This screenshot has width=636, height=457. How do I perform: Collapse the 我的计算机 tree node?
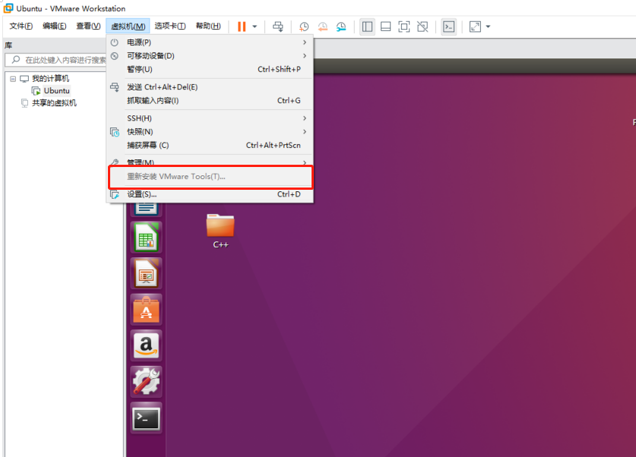click(x=13, y=79)
